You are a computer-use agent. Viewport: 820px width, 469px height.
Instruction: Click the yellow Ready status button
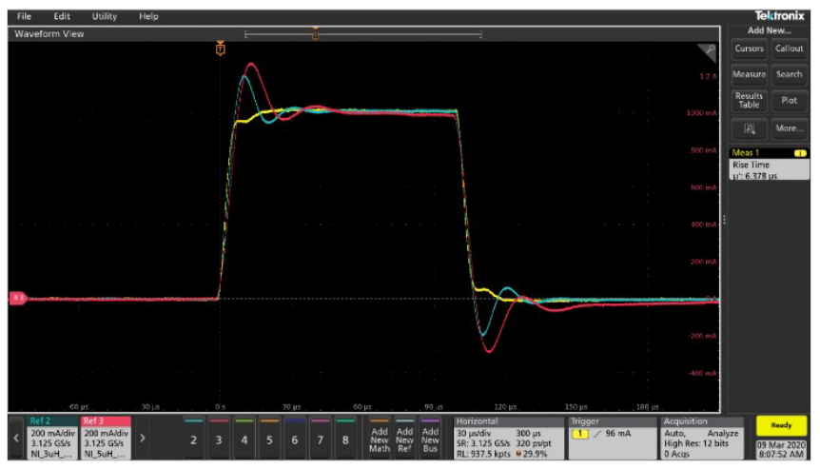click(x=781, y=425)
